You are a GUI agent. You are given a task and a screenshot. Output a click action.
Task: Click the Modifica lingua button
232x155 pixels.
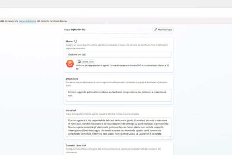click(x=163, y=29)
